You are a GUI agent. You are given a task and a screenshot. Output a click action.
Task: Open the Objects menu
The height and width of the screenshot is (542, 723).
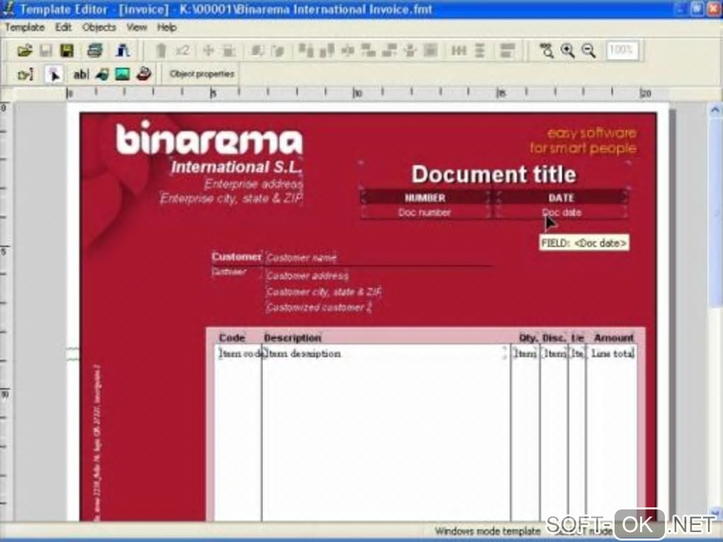(99, 27)
